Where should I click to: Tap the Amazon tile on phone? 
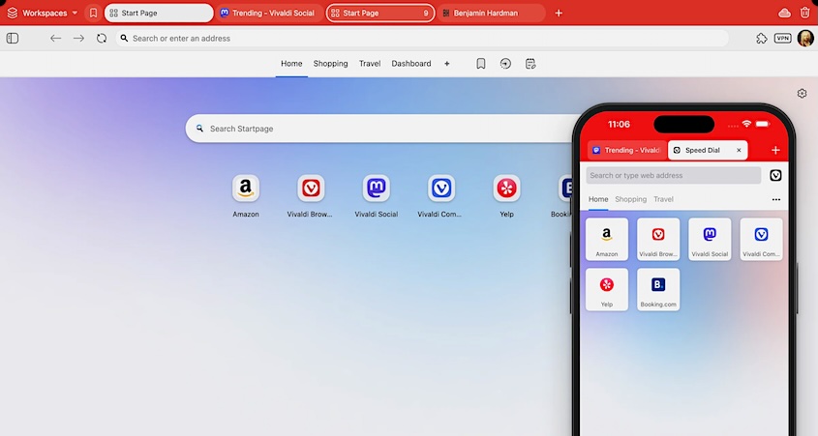coord(607,239)
